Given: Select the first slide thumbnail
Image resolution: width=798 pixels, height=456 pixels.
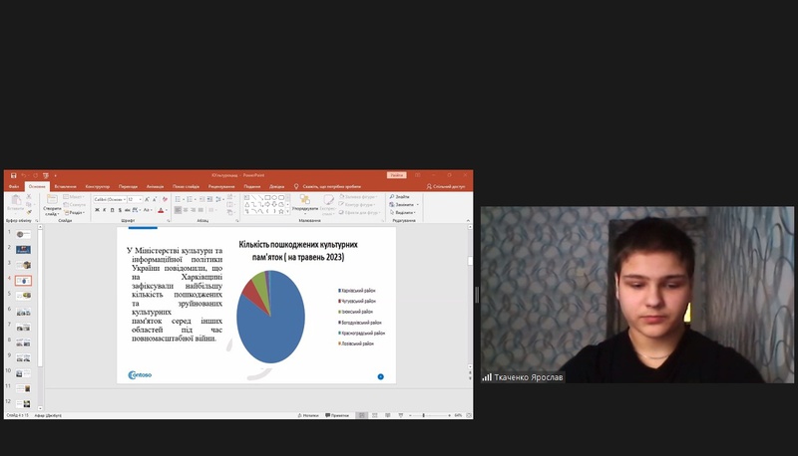Looking at the screenshot, I should pos(22,233).
